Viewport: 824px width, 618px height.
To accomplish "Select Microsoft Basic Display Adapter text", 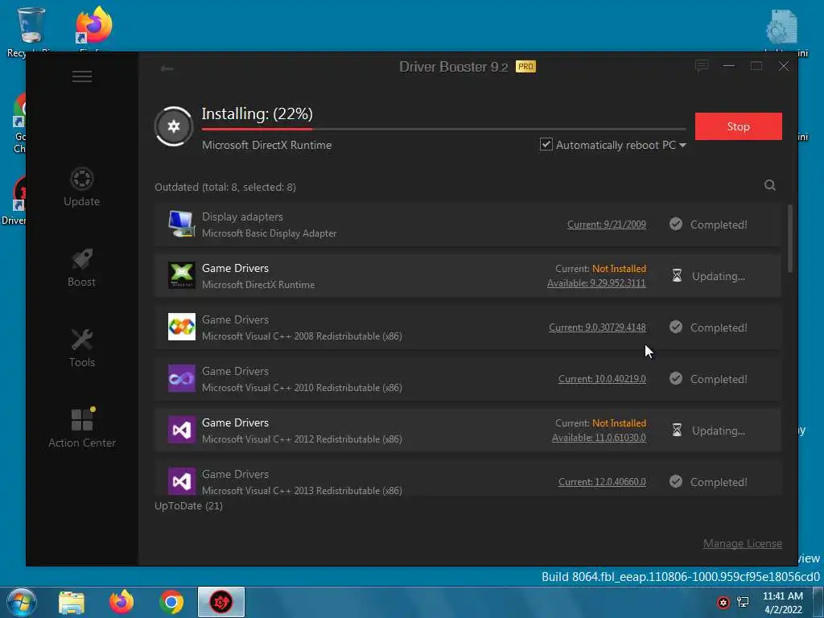I will (x=269, y=233).
